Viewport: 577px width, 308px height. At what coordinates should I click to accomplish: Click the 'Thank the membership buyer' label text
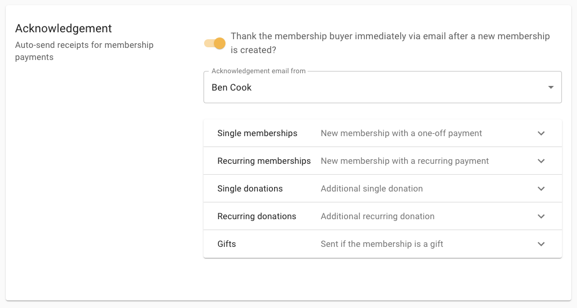coord(390,43)
